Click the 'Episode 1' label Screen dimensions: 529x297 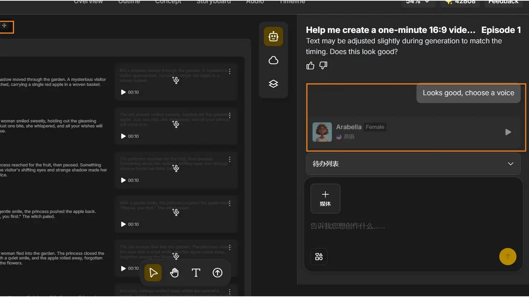(x=501, y=30)
